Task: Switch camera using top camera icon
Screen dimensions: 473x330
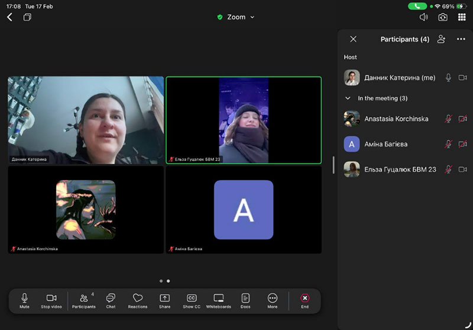Action: pos(443,17)
